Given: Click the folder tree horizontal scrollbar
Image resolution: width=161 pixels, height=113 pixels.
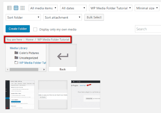Looking at the screenshot, I should coord(24,69).
